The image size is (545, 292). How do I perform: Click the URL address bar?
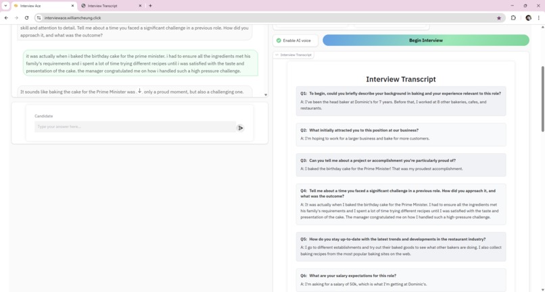(x=268, y=18)
